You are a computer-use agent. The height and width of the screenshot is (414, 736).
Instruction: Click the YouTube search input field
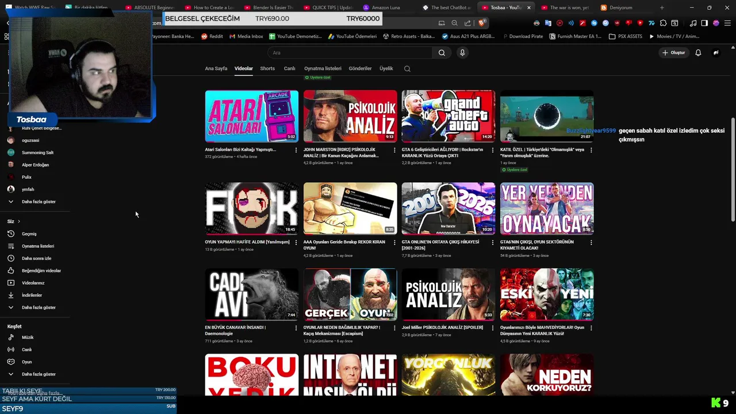[x=350, y=52]
